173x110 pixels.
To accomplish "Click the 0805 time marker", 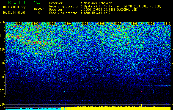I will (x=85, y=24).
